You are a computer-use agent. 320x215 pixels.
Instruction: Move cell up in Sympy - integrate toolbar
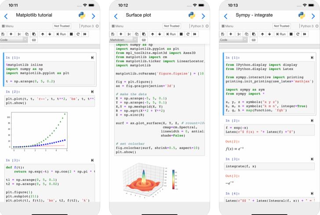(262, 34)
